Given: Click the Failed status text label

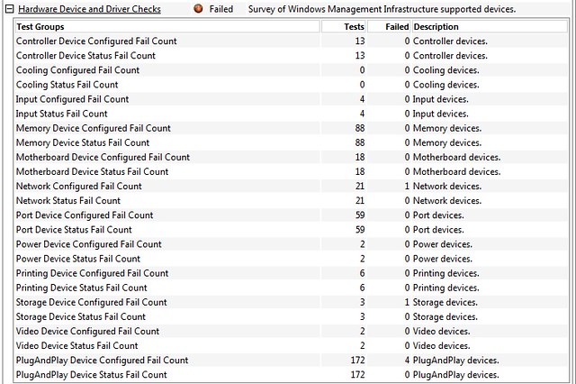Looking at the screenshot, I should pyautogui.click(x=221, y=9).
